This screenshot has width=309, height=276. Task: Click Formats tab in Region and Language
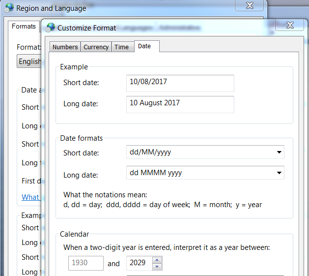click(24, 27)
